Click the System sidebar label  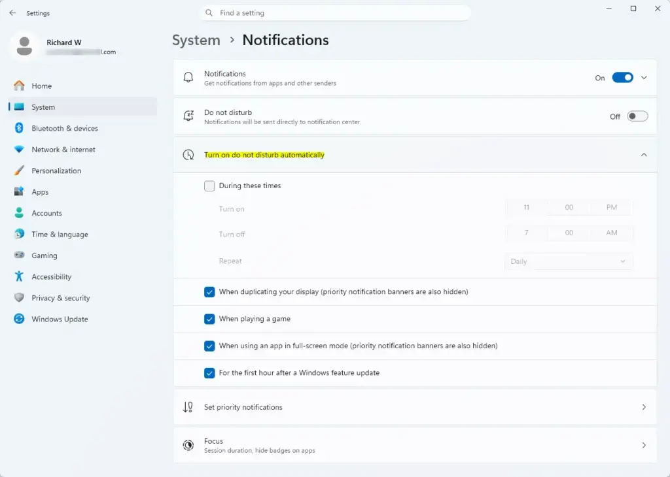click(43, 107)
